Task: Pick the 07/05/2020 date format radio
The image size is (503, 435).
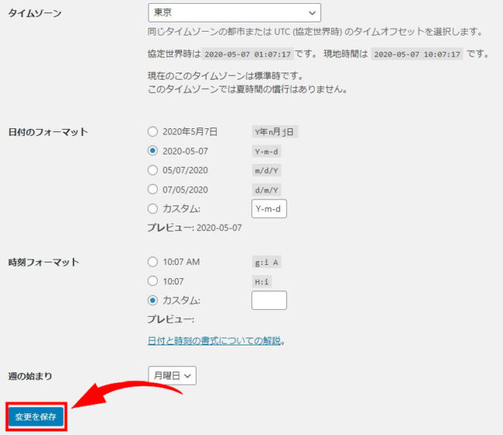Action: click(152, 190)
